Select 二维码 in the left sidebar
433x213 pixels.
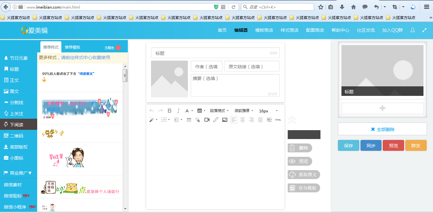click(16, 136)
